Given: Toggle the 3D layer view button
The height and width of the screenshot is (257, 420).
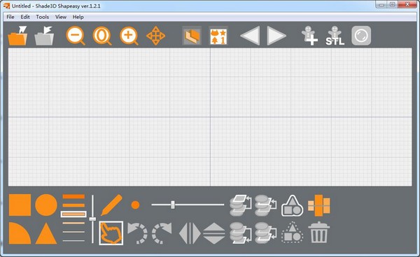Looking at the screenshot, I should (x=192, y=36).
